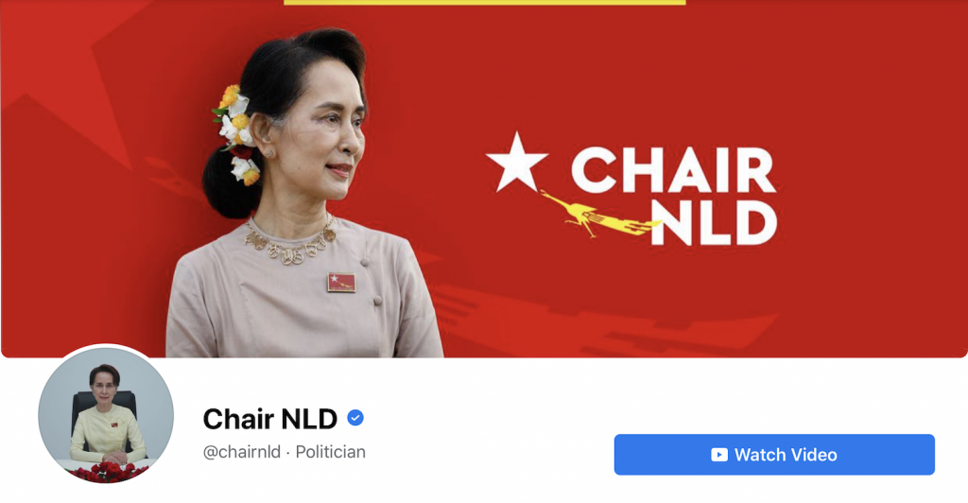Screen dimensions: 968x503
Task: Open the Politician category link
Action: 330,452
